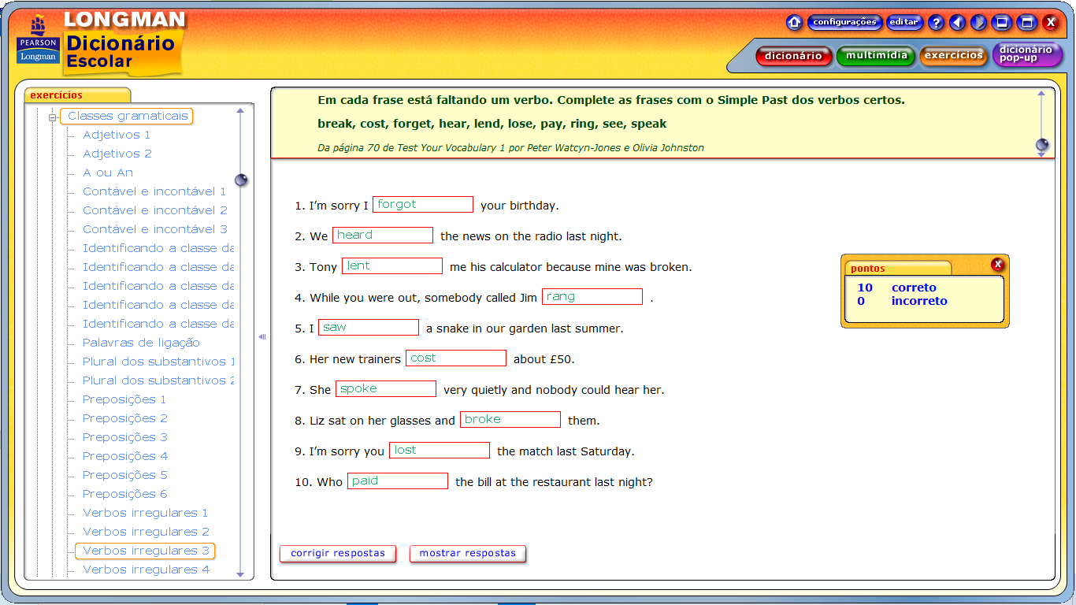Viewport: 1076px width, 605px height.
Task: Click the instructions panel scrollbar thumb
Action: point(1041,145)
